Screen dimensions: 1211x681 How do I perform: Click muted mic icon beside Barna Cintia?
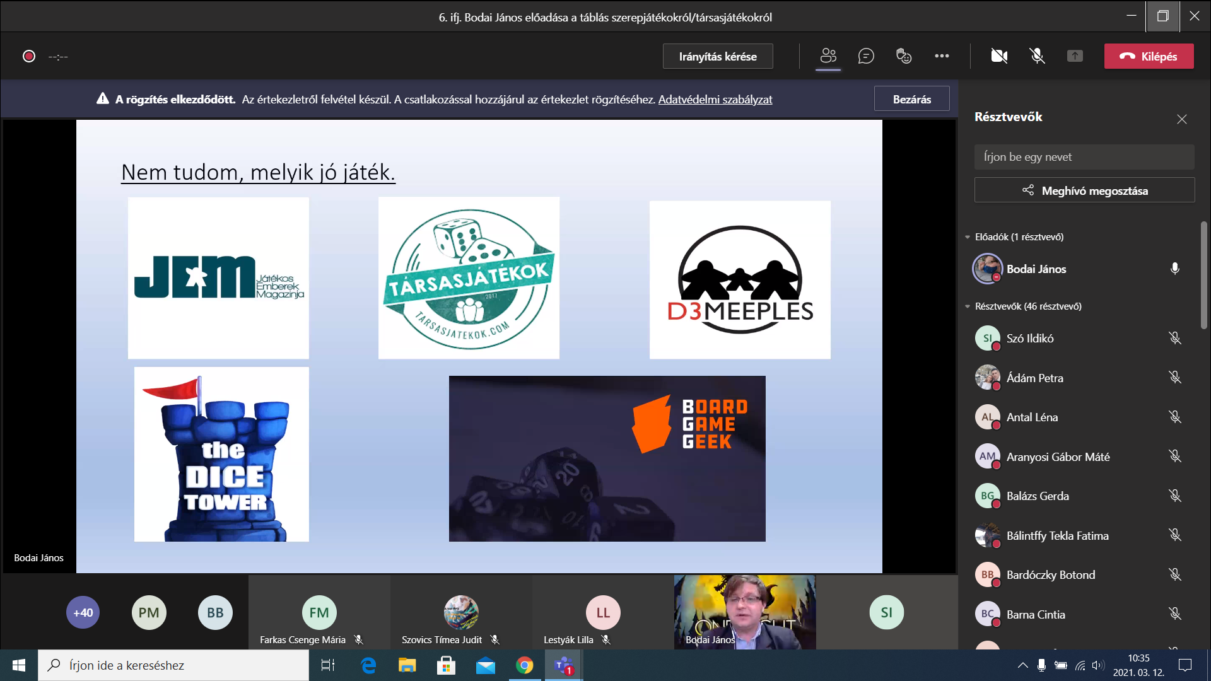tap(1174, 614)
